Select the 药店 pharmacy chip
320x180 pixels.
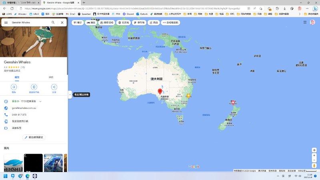click(x=154, y=23)
